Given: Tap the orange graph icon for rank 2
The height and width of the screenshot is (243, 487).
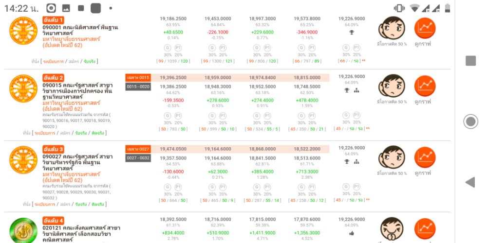Looking at the screenshot, I should pos(425,86).
